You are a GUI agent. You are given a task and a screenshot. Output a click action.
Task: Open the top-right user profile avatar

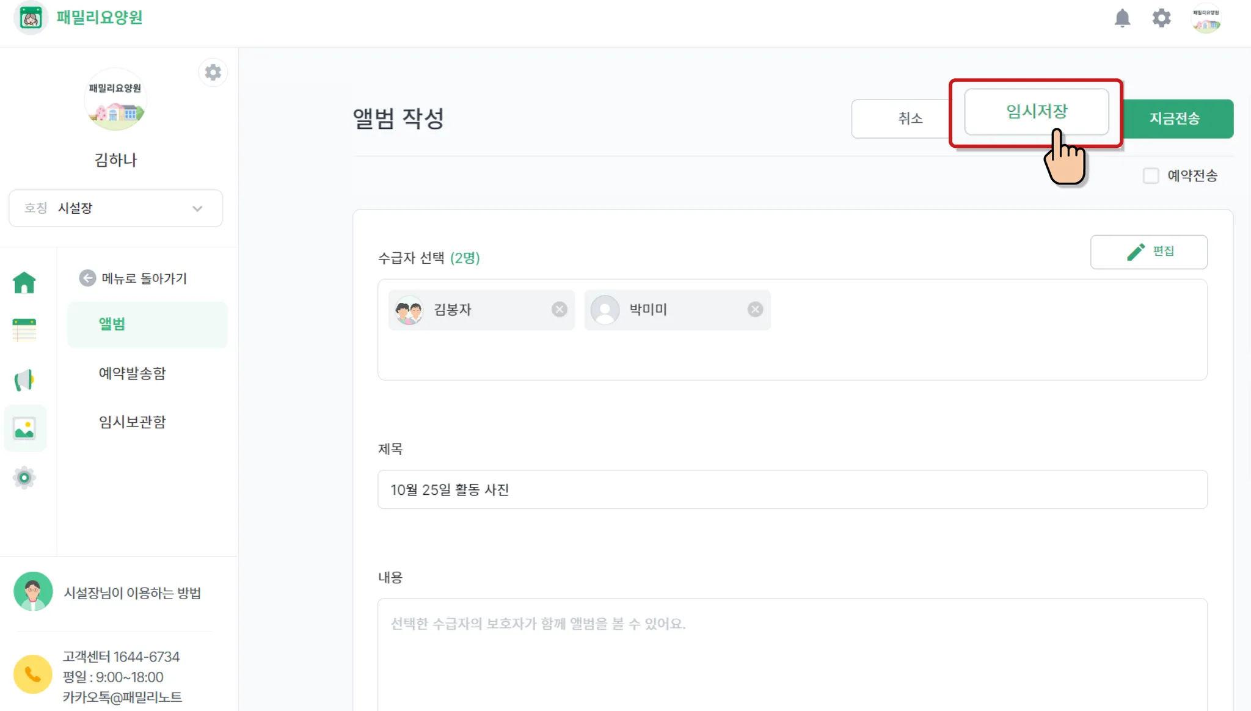pyautogui.click(x=1206, y=18)
